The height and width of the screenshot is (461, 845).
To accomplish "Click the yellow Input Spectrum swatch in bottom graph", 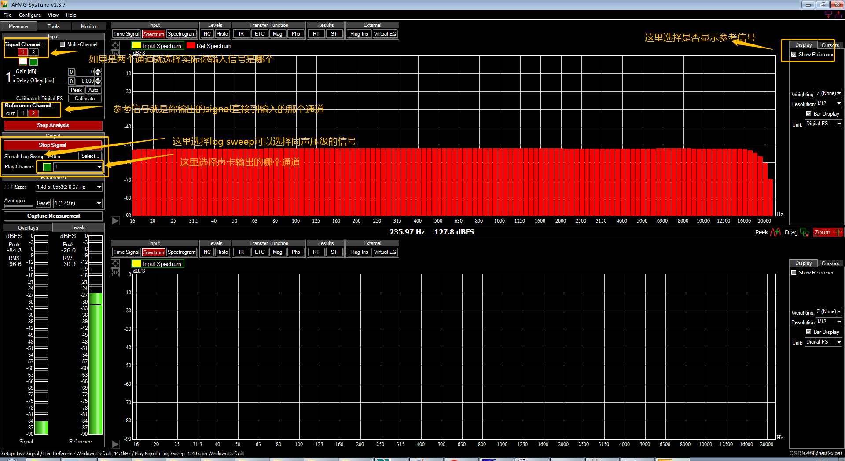I will point(137,264).
